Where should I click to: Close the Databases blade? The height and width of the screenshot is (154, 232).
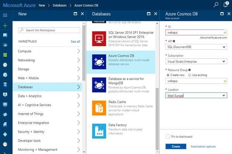tap(156, 14)
